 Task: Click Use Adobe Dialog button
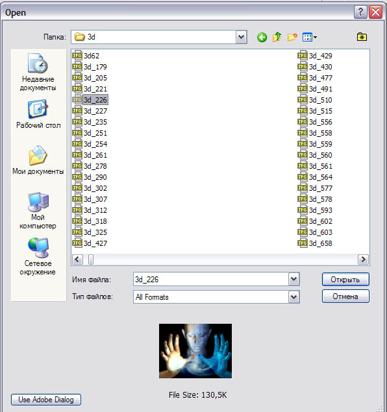pos(46,400)
